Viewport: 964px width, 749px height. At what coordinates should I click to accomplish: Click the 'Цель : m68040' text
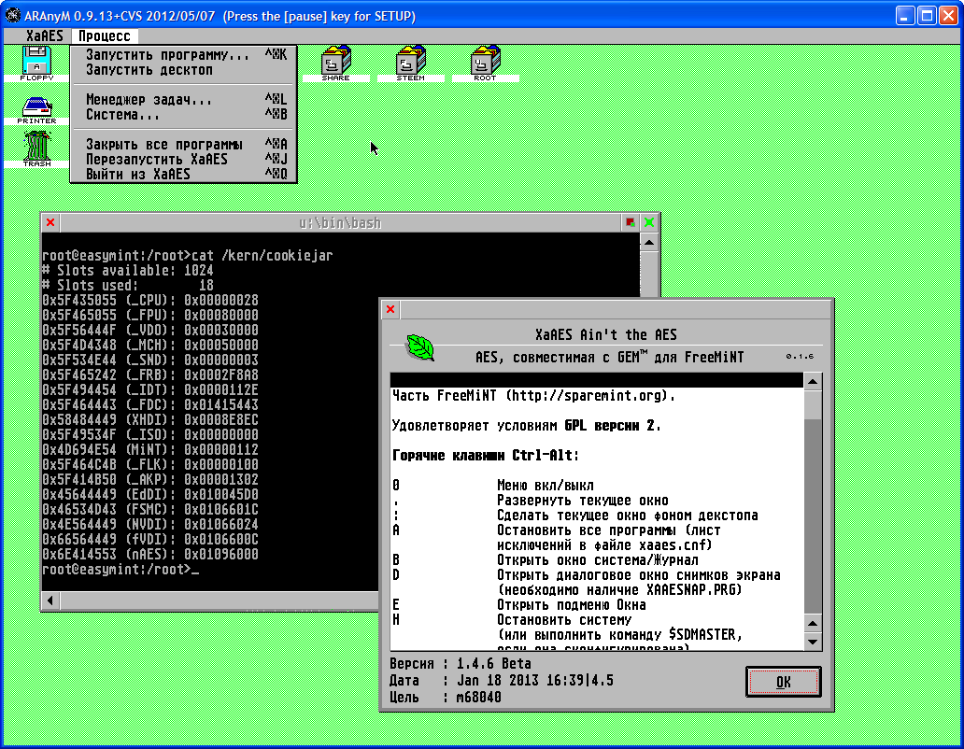tap(446, 698)
